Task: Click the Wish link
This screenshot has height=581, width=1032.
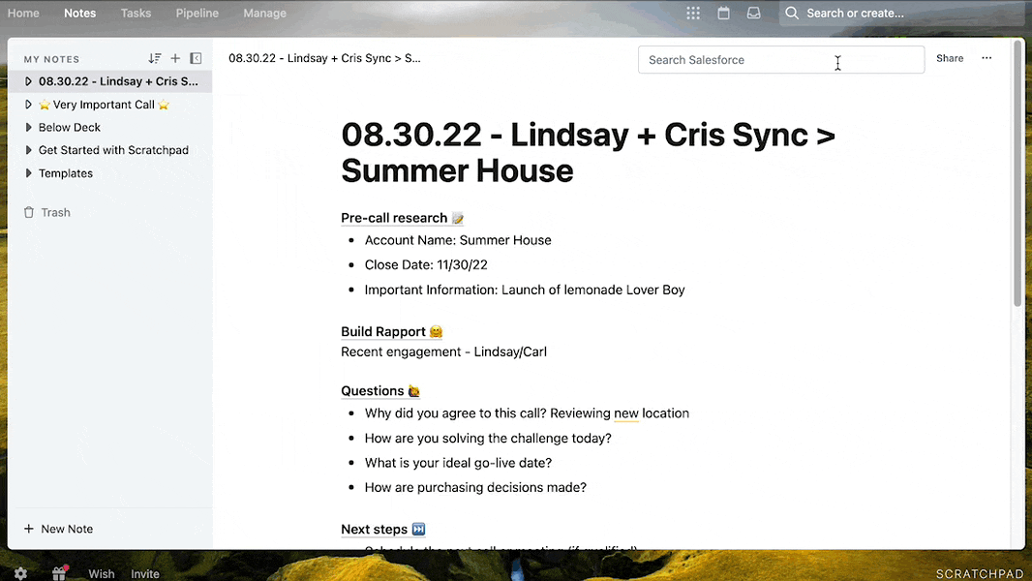Action: [x=102, y=574]
